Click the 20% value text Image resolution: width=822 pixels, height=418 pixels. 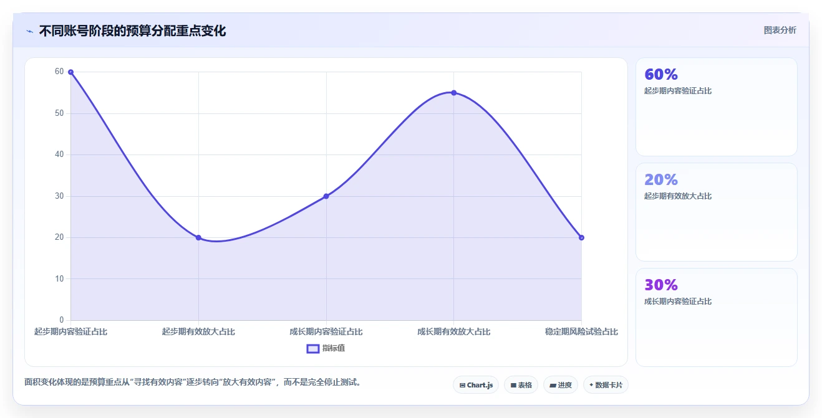[660, 180]
